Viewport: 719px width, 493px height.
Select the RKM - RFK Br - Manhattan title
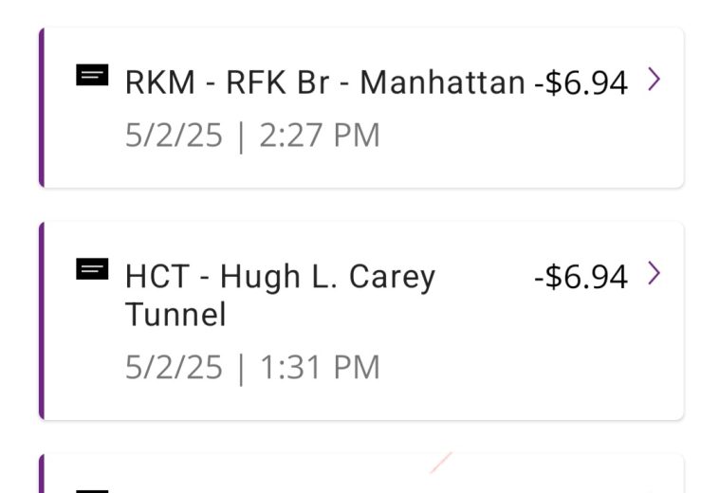click(x=325, y=82)
